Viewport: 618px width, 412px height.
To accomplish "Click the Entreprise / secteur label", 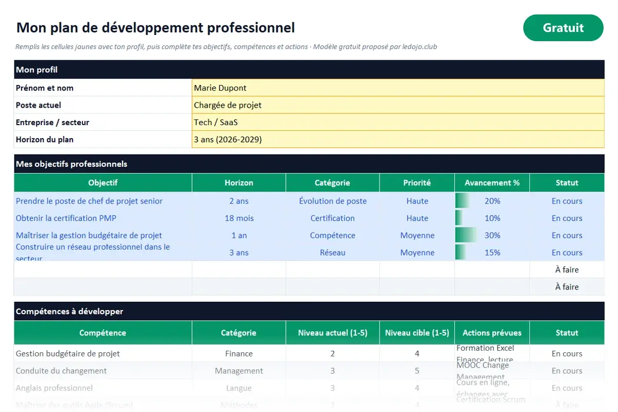I will click(x=53, y=123).
